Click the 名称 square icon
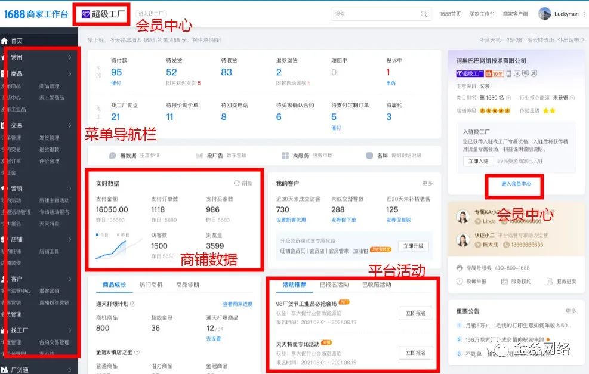The height and width of the screenshot is (374, 589). tap(369, 156)
